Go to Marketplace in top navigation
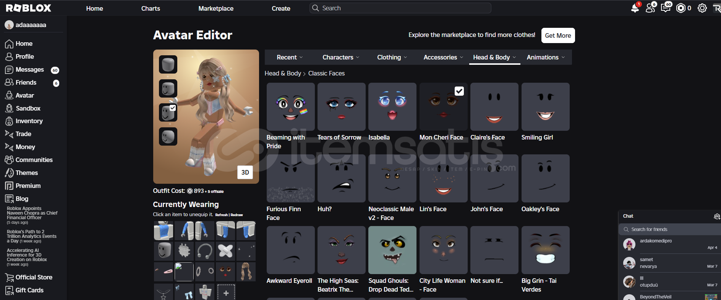The height and width of the screenshot is (300, 721). pyautogui.click(x=216, y=8)
